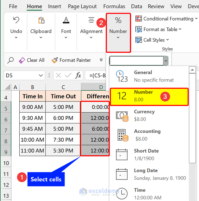Select column B header

[x=32, y=87]
